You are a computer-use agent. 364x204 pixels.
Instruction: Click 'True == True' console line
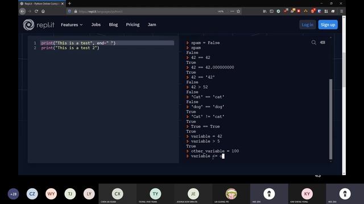[x=205, y=126]
